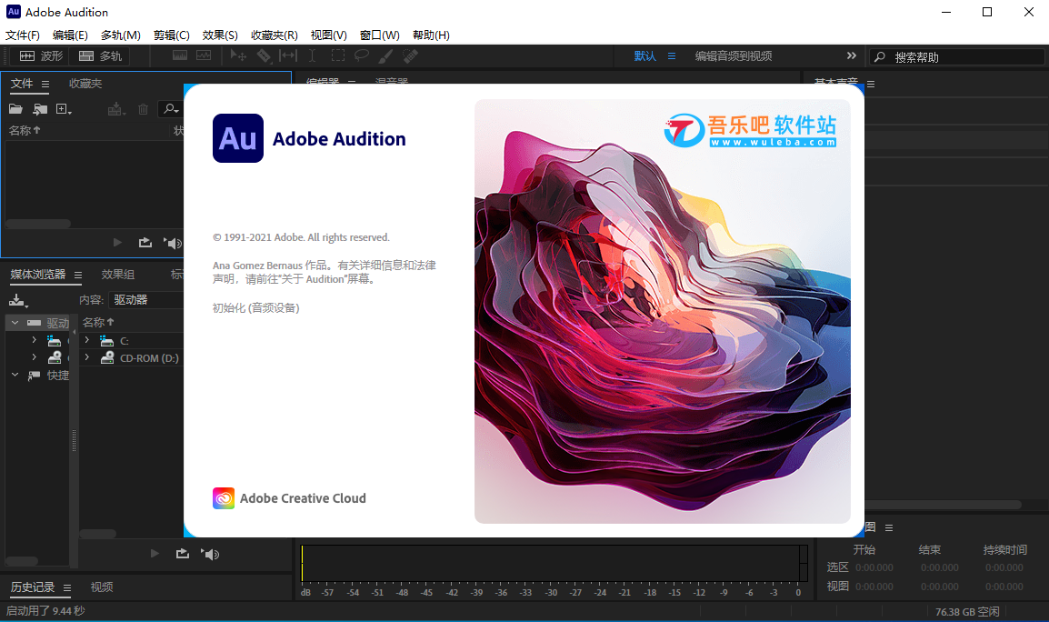
Task: Open the search filter dropdown in Files panel
Action: coord(171,108)
